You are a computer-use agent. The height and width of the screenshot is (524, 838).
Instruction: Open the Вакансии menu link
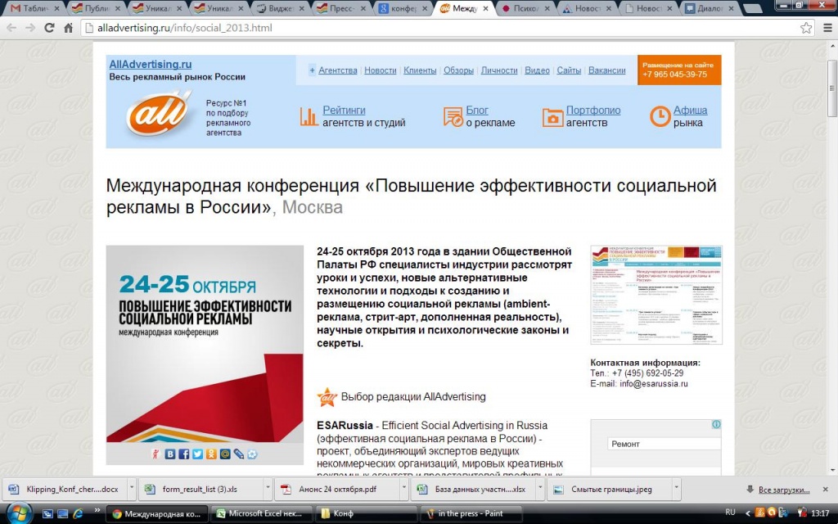(x=607, y=70)
